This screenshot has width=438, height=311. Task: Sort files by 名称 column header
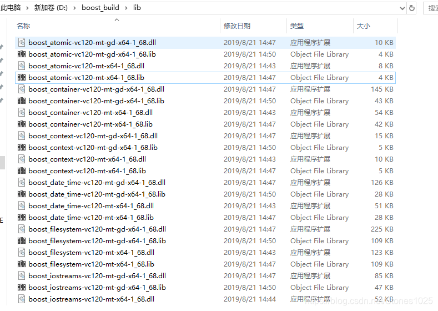[x=117, y=26]
